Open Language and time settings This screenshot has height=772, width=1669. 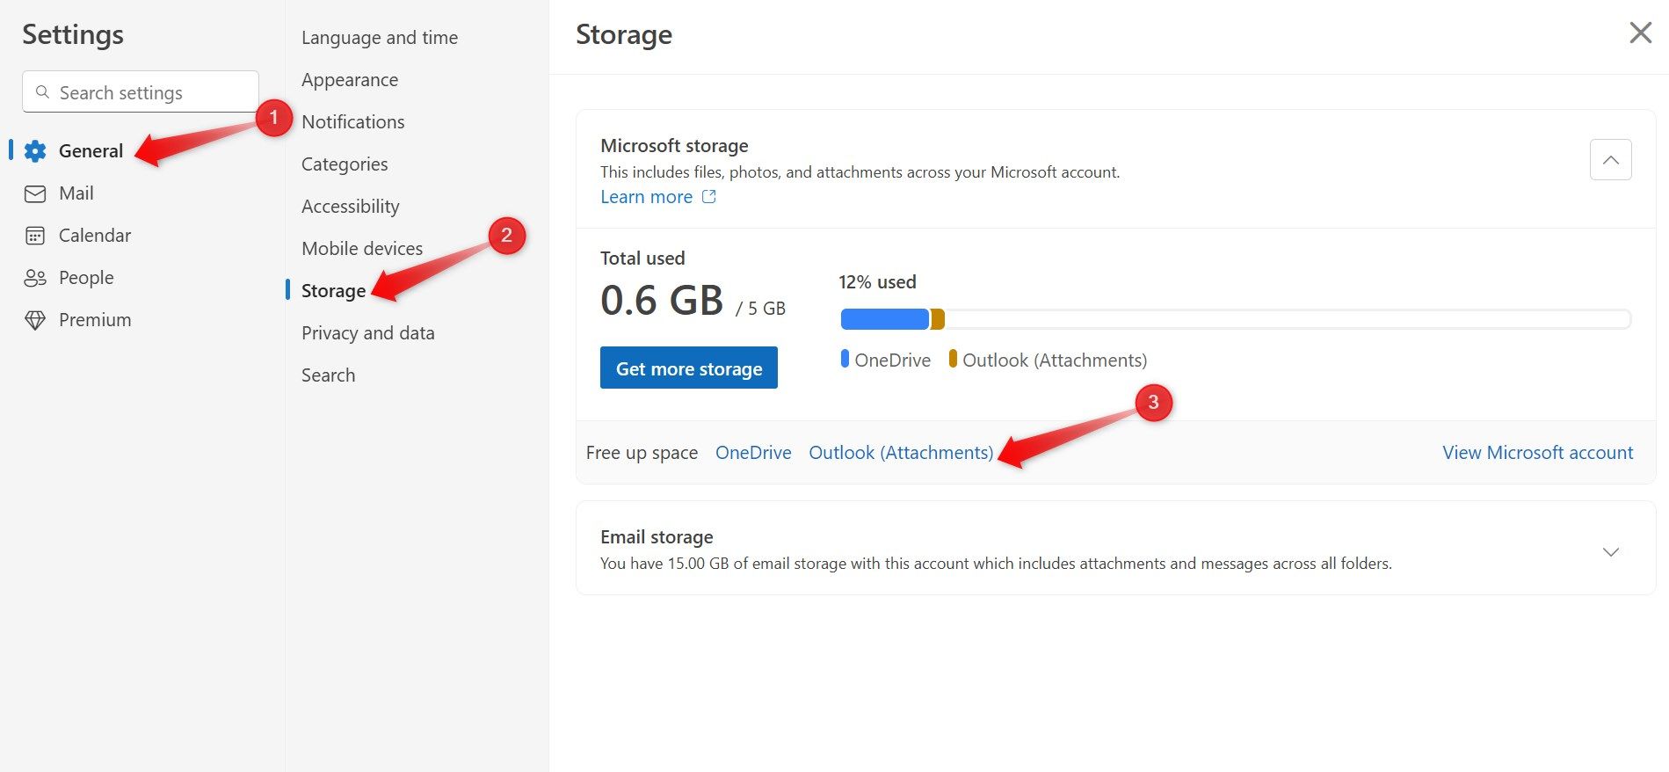click(379, 38)
